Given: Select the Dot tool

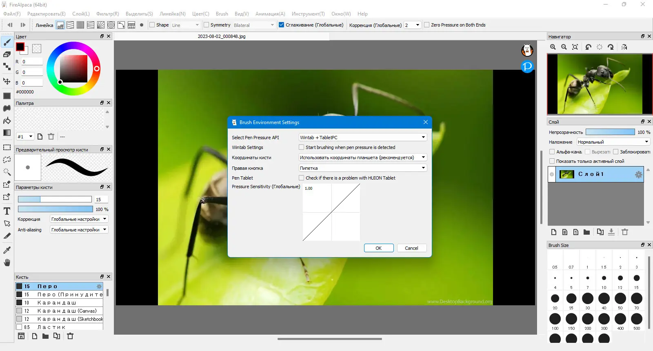Looking at the screenshot, I should tap(7, 67).
